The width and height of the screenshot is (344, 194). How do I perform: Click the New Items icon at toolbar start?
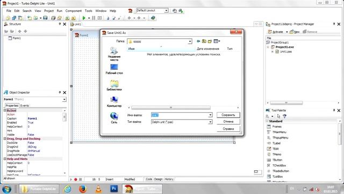pos(8,18)
